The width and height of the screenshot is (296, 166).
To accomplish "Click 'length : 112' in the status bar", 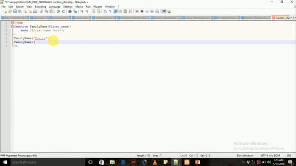I will coord(144,156).
